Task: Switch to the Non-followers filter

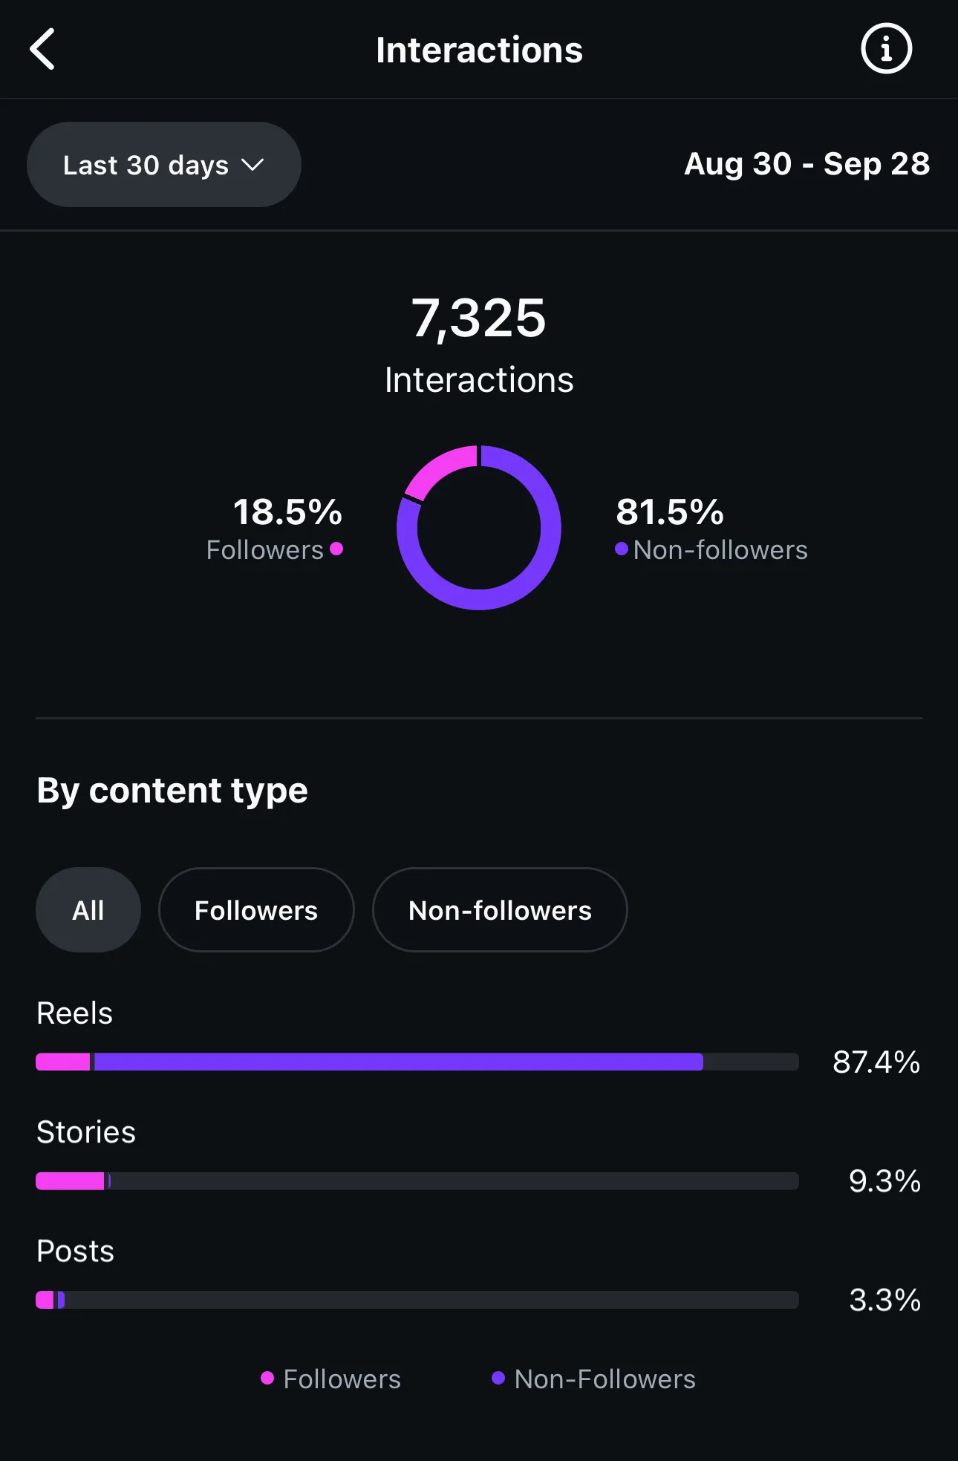Action: [499, 909]
